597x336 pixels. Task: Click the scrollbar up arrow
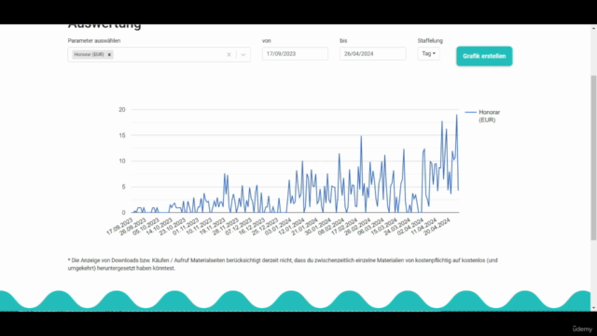click(593, 28)
